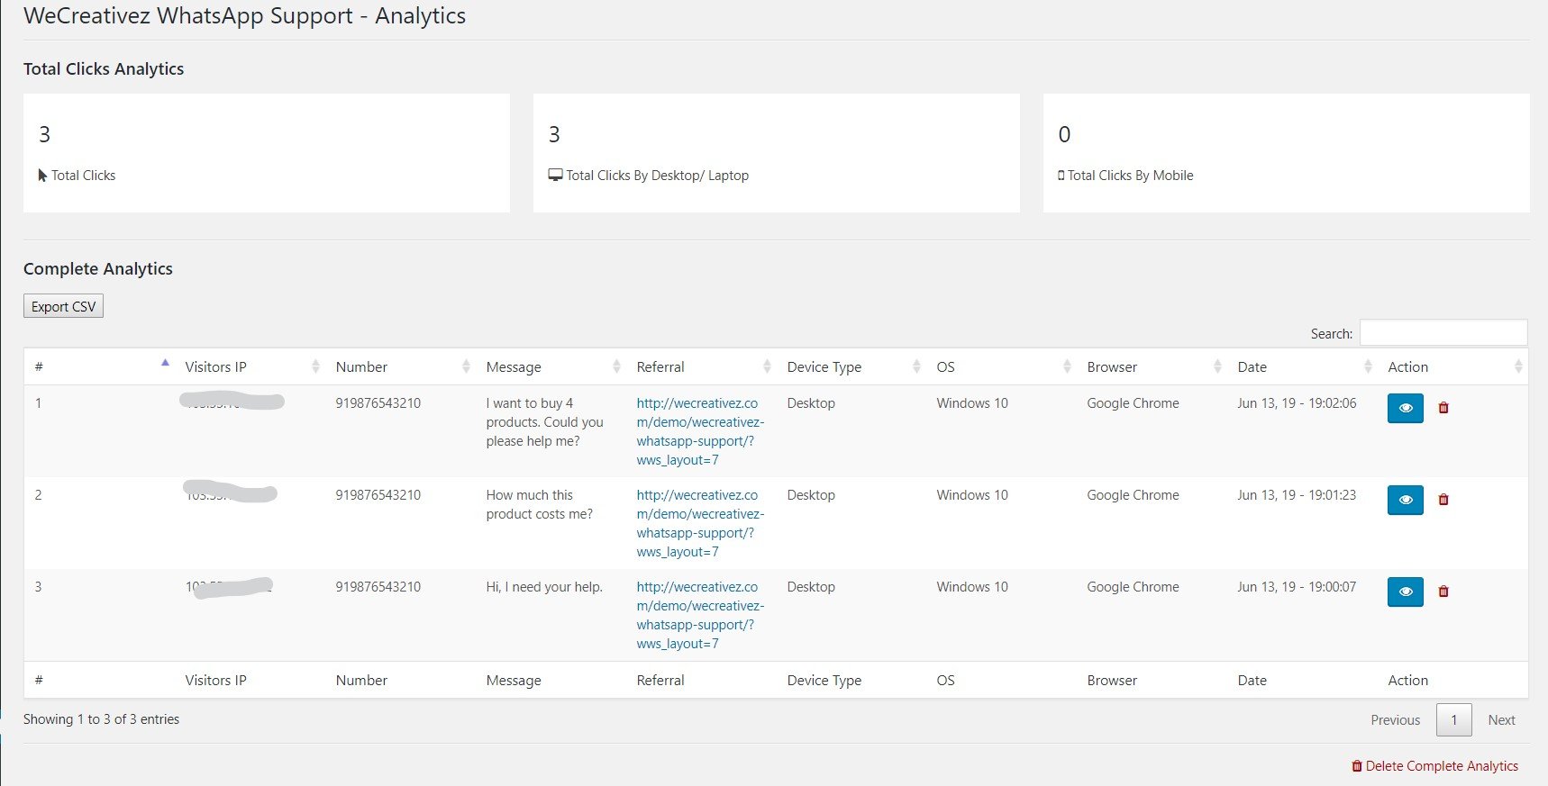Click the message 'How much this product costs me?'
1548x786 pixels.
coord(539,504)
